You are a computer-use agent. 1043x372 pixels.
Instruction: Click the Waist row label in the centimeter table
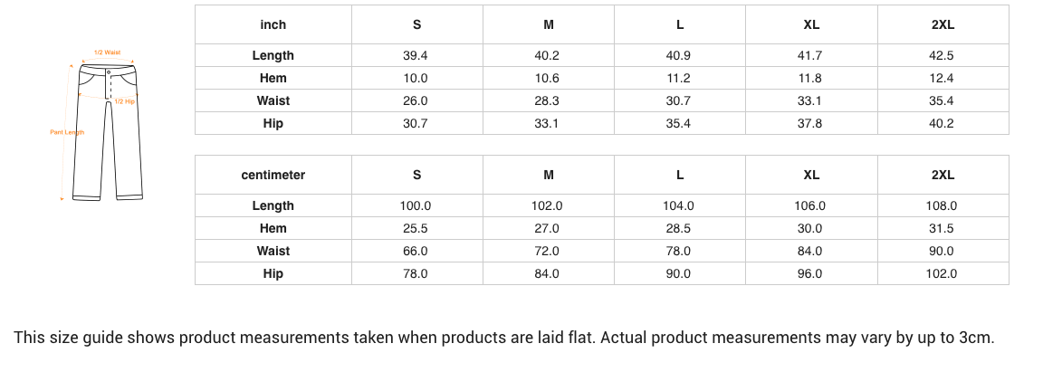click(x=273, y=251)
